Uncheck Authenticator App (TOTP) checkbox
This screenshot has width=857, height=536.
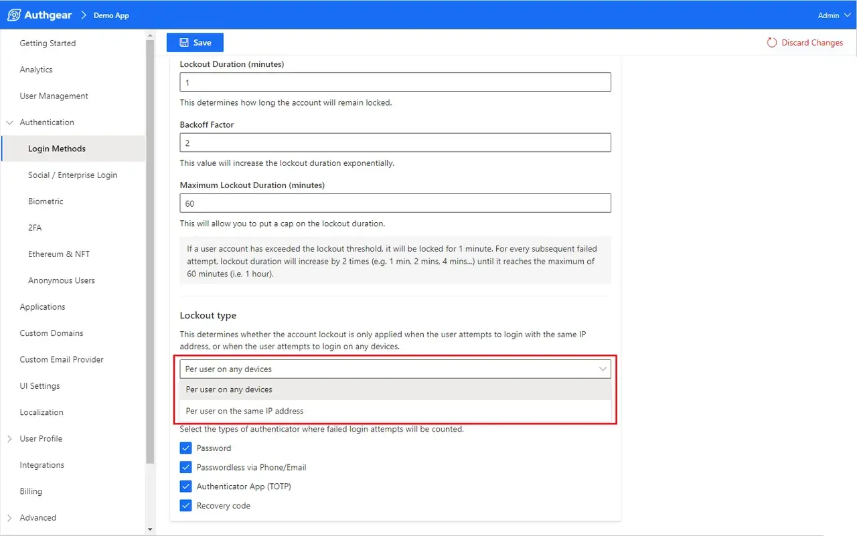(x=186, y=486)
